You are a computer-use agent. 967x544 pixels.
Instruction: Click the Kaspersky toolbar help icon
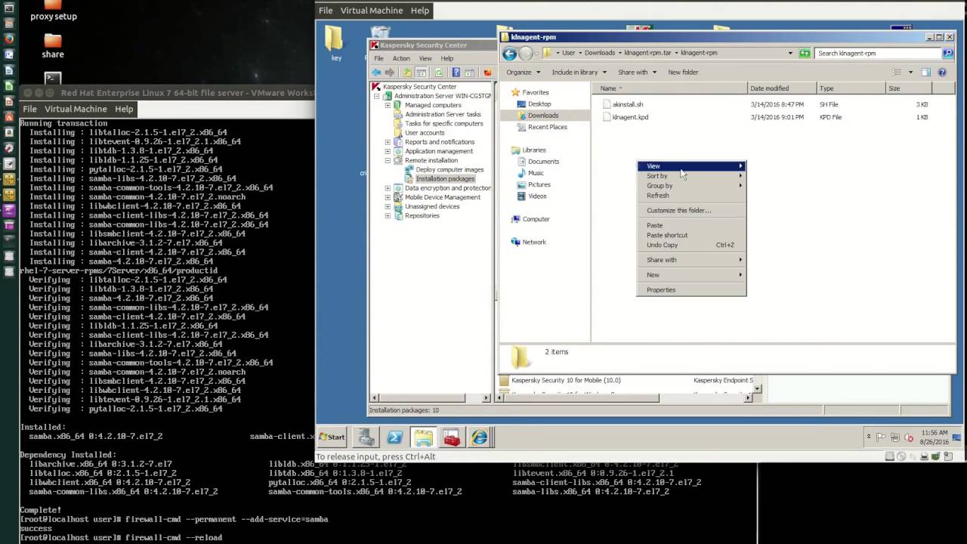pos(456,73)
